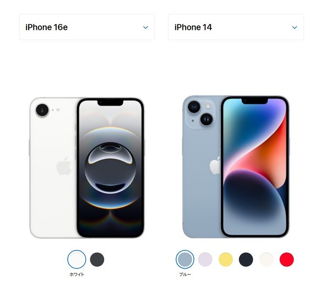The width and height of the screenshot is (325, 301).
Task: Choose the blue iPhone 14 color swatch
Action: (x=185, y=259)
